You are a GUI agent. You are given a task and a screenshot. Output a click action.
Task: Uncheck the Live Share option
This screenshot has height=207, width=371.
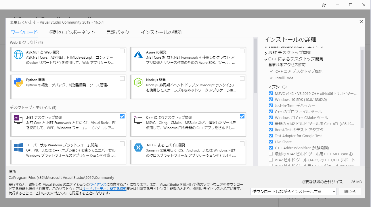(x=271, y=142)
